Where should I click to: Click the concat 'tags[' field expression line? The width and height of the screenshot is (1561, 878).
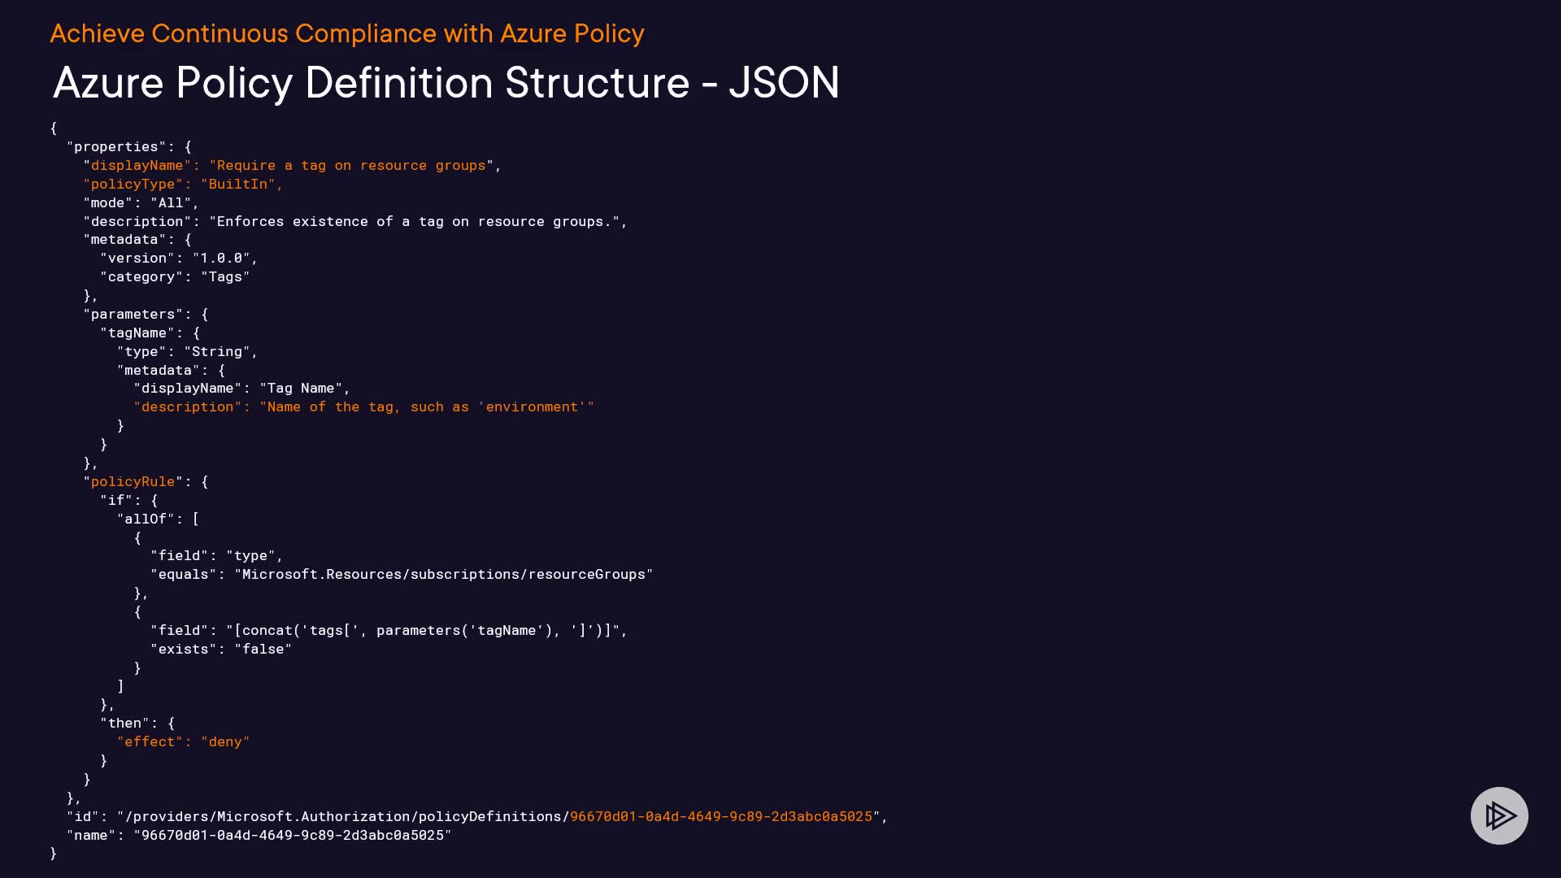click(389, 630)
